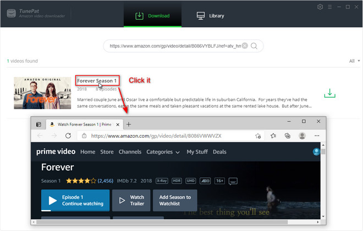Click the magnifier search icon
363x231 pixels.
254,46
